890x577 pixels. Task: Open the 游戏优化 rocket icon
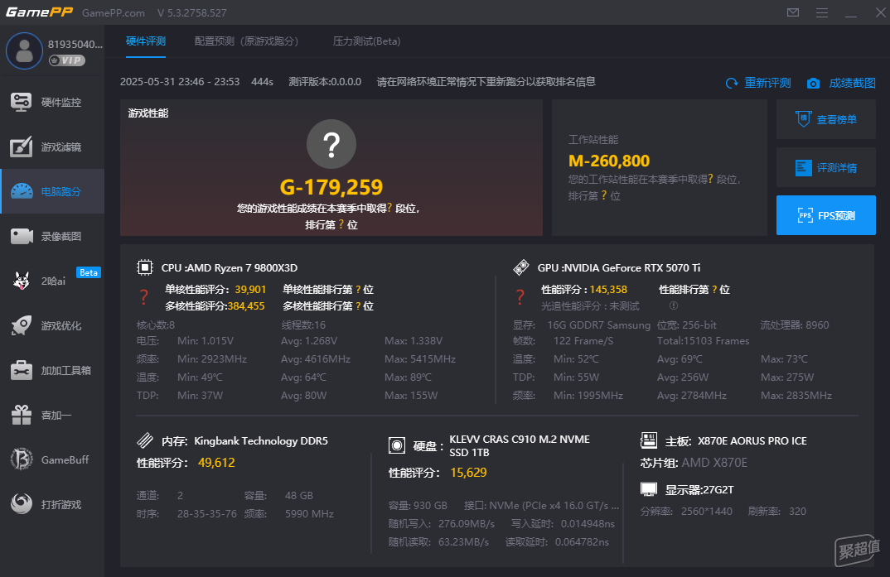[x=22, y=325]
